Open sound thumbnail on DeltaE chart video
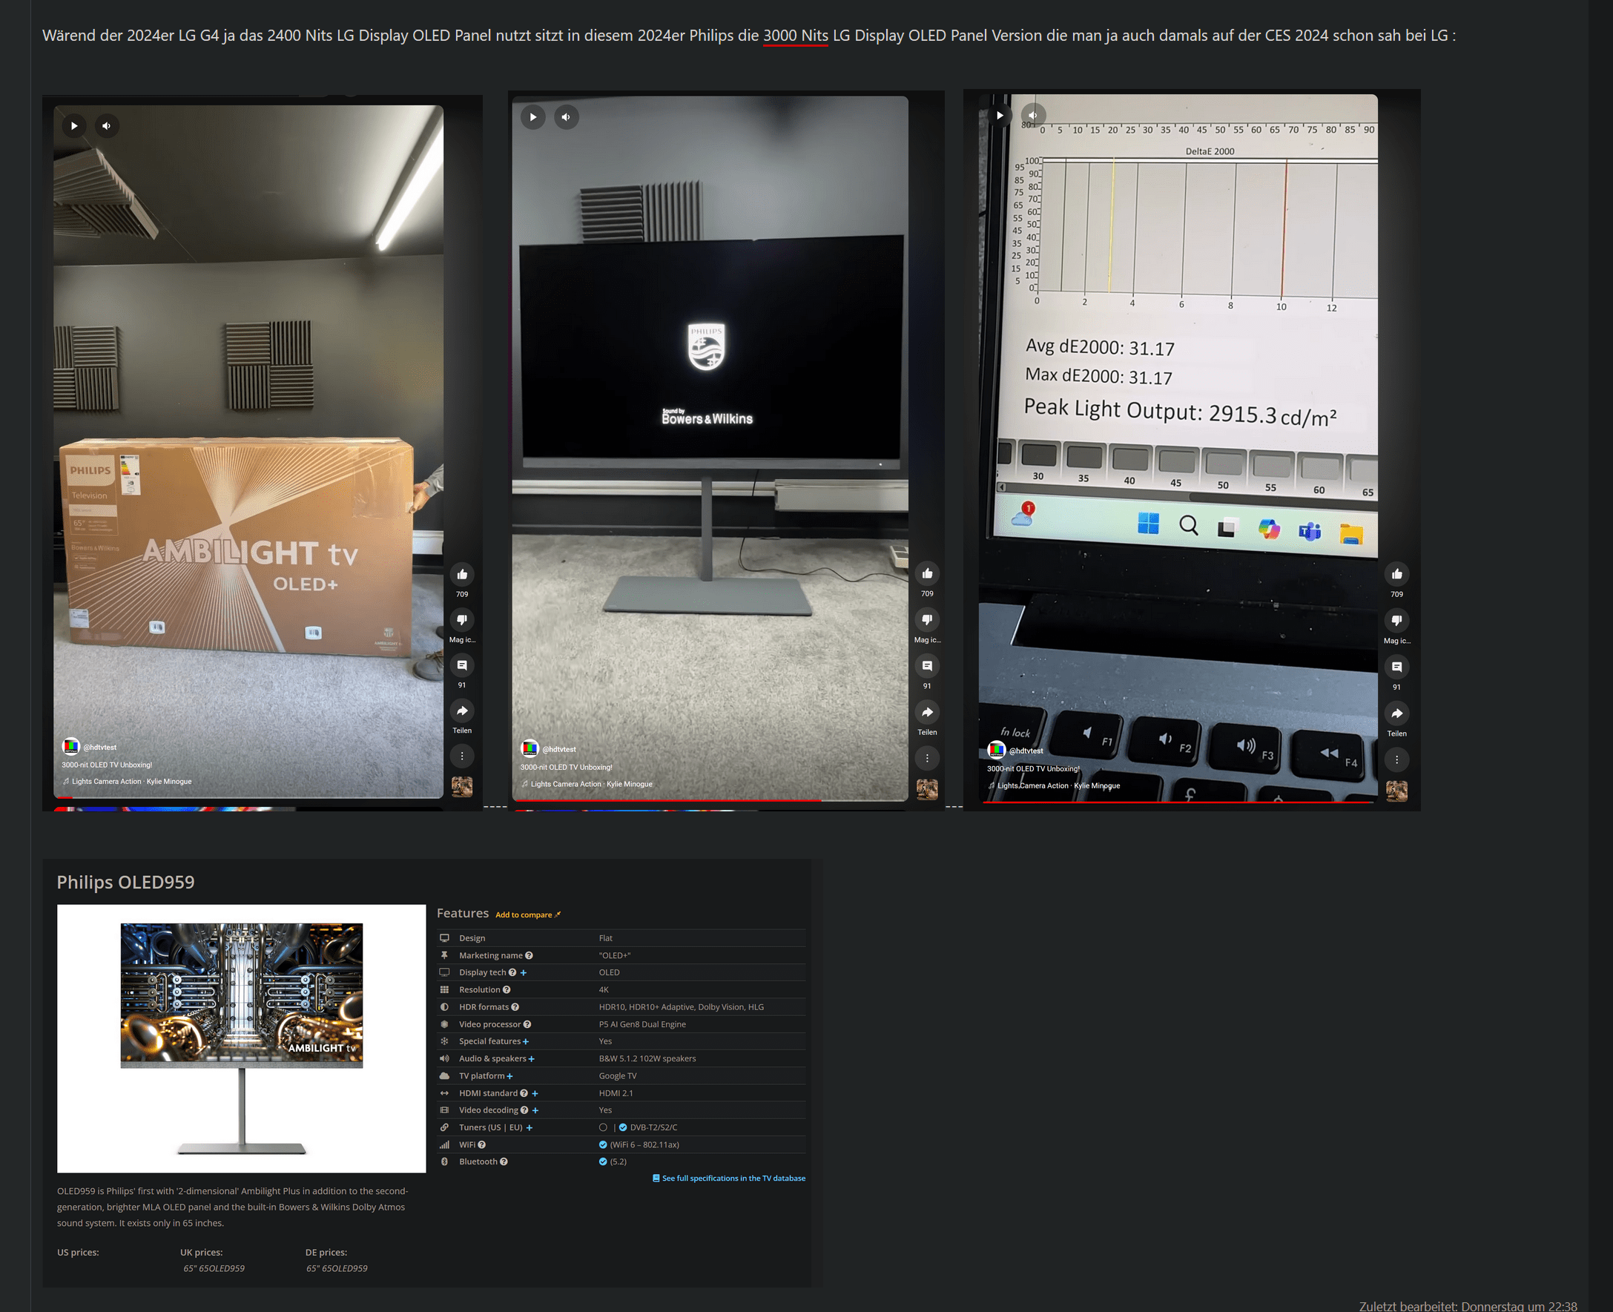 coord(1397,791)
